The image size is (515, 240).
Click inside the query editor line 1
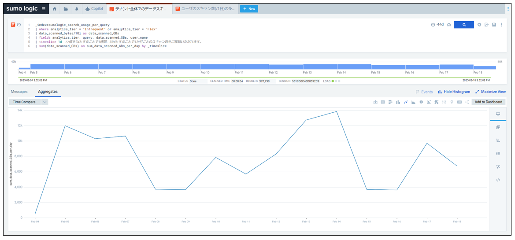72,25
